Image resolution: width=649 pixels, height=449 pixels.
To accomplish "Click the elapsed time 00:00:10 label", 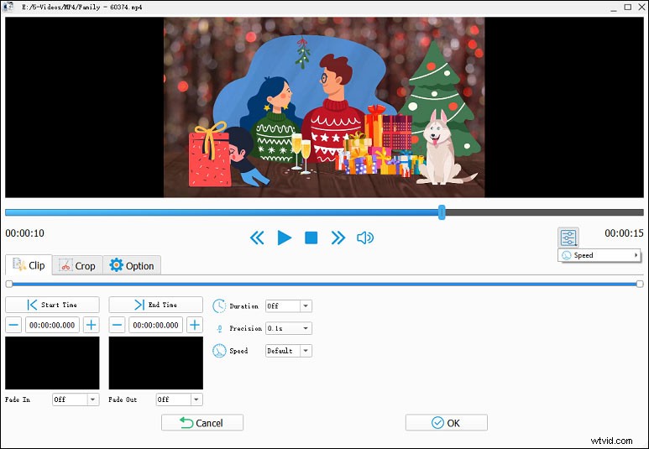I will pos(25,233).
